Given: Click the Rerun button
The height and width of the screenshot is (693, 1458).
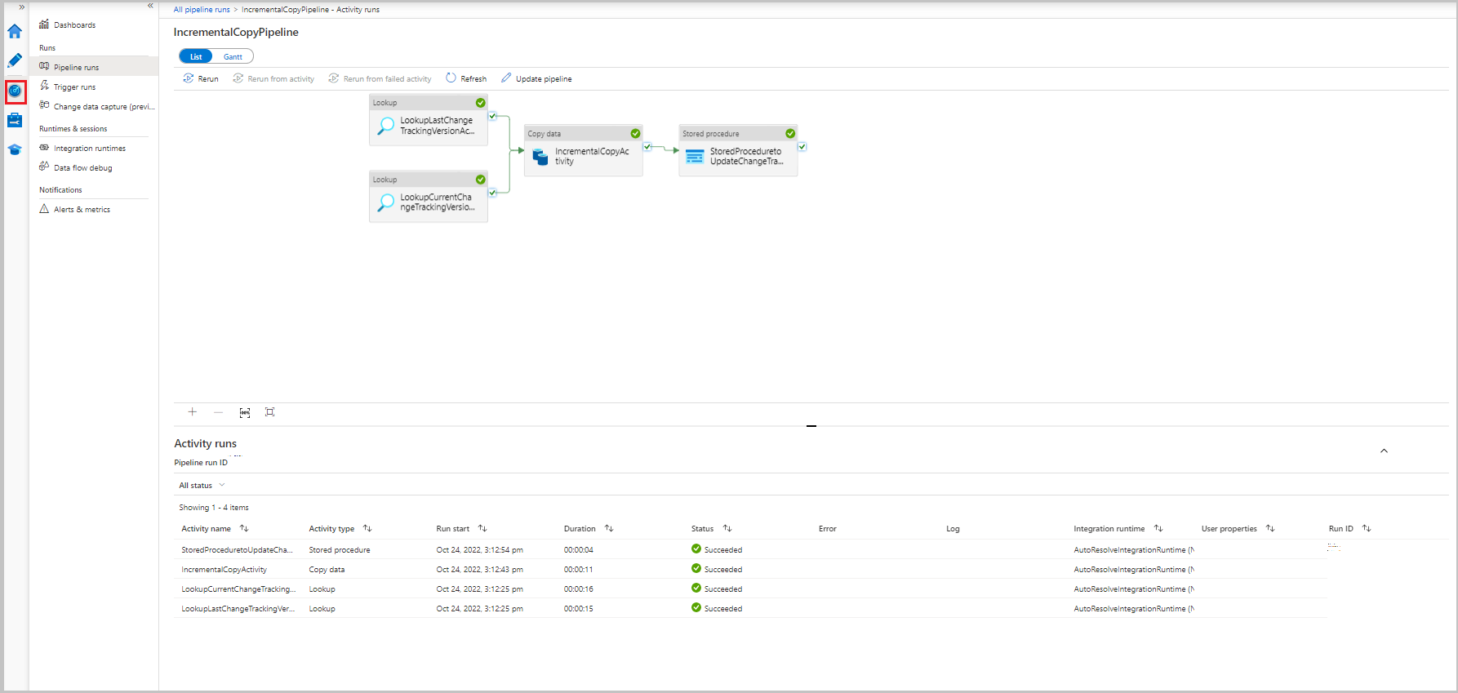Looking at the screenshot, I should tap(201, 78).
